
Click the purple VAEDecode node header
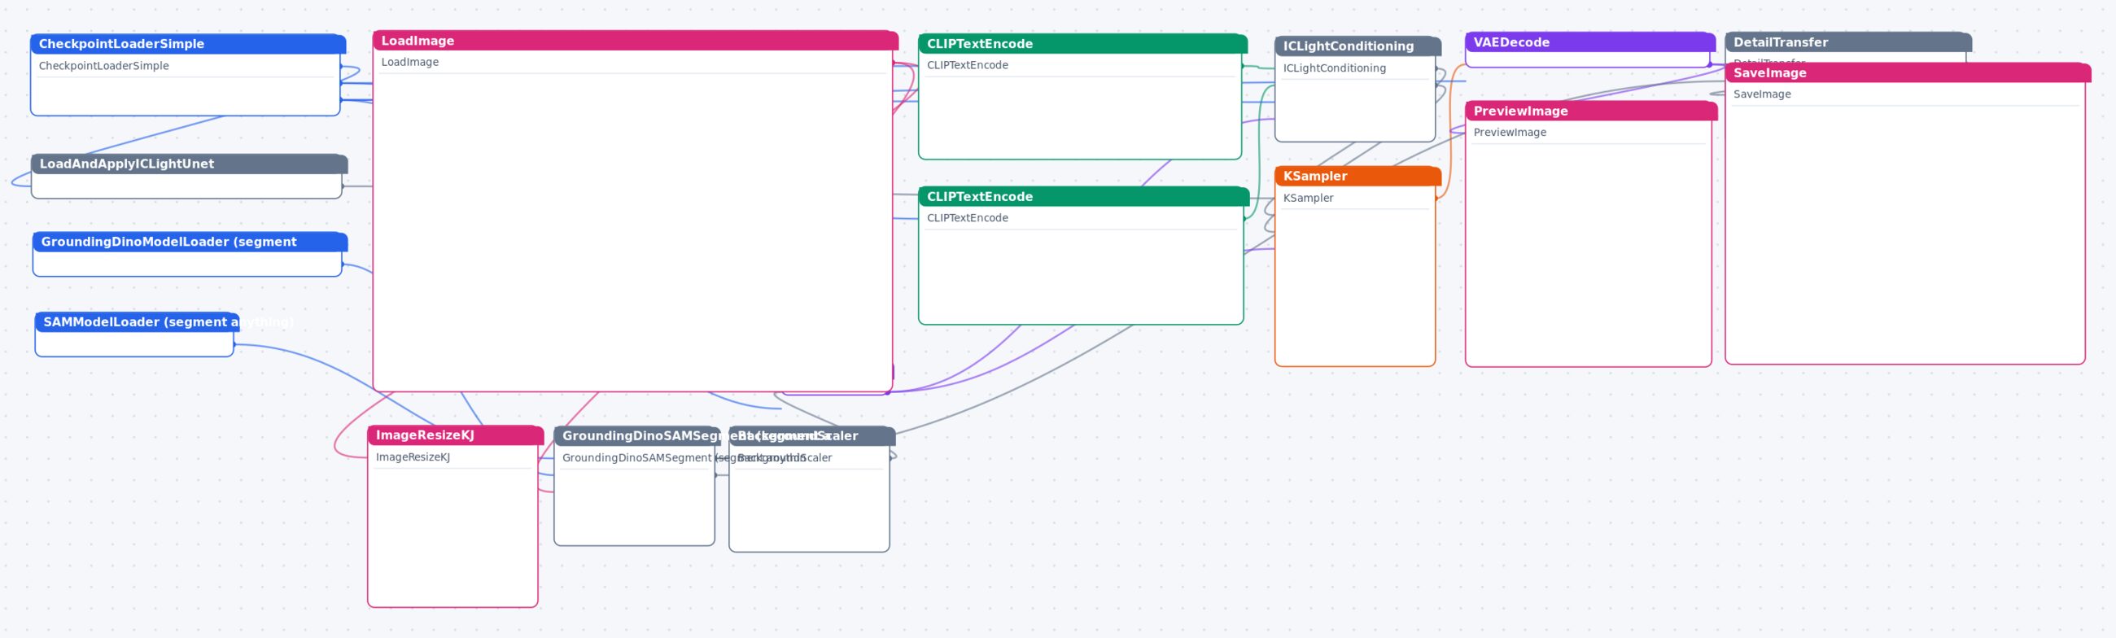pyautogui.click(x=1589, y=42)
